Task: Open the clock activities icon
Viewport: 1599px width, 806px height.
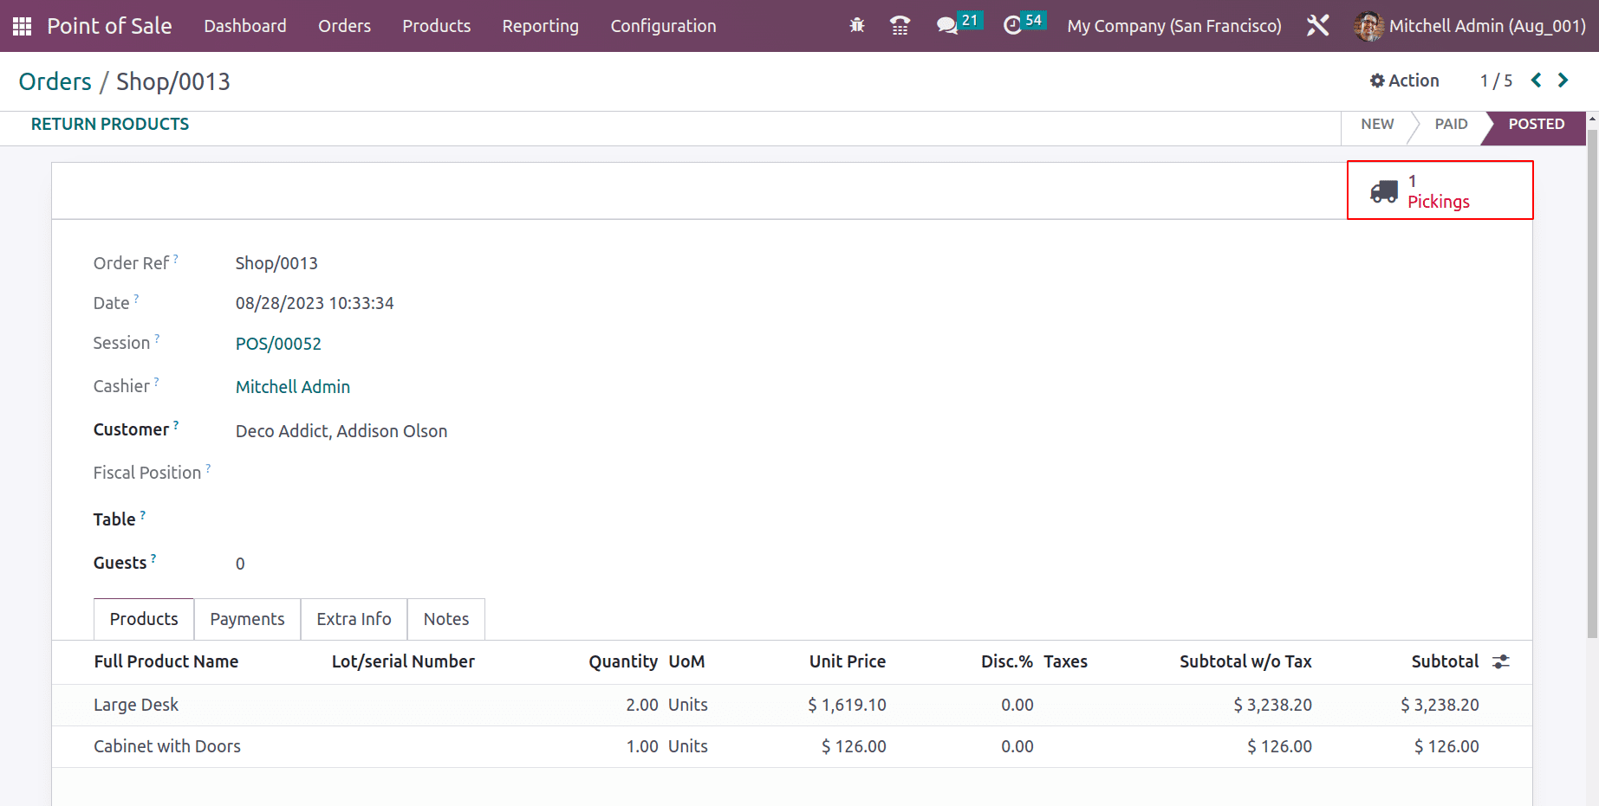Action: coord(1012,26)
